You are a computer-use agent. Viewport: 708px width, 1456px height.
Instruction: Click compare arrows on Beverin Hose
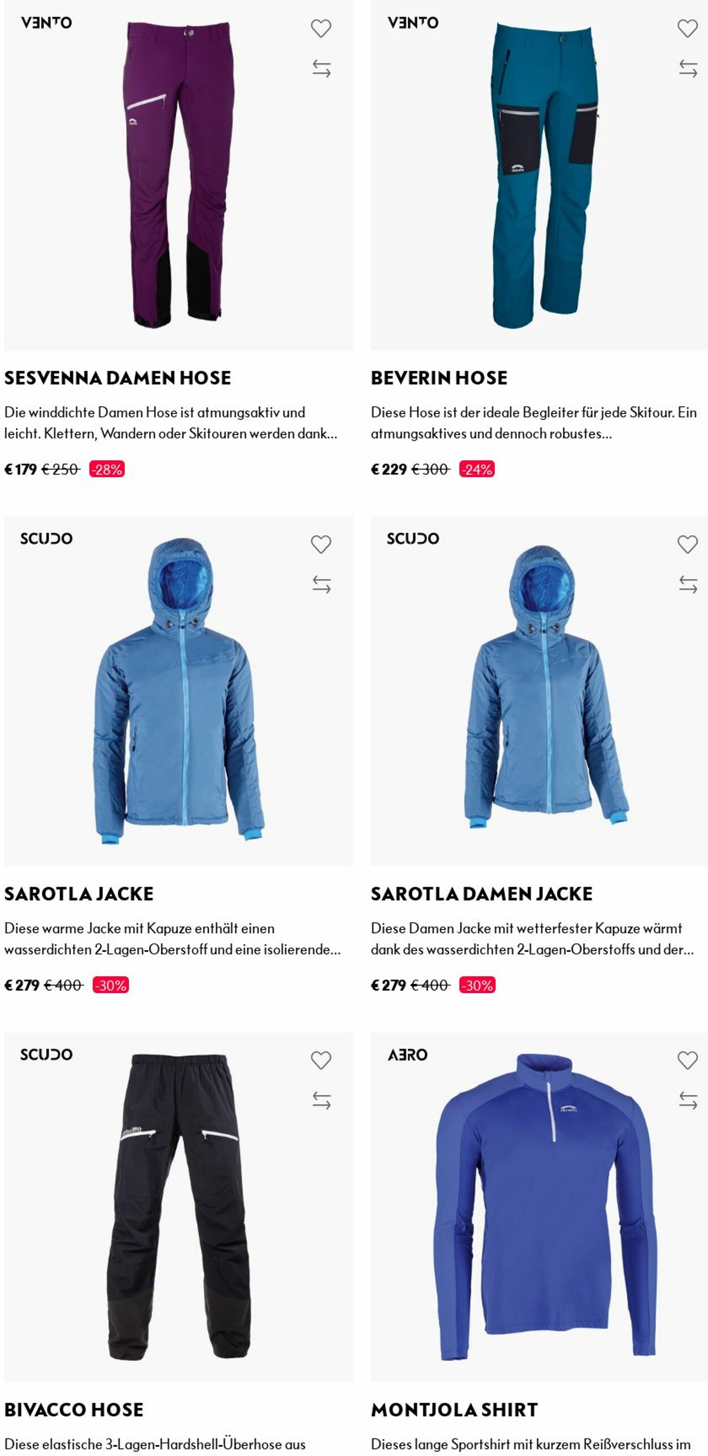click(688, 69)
